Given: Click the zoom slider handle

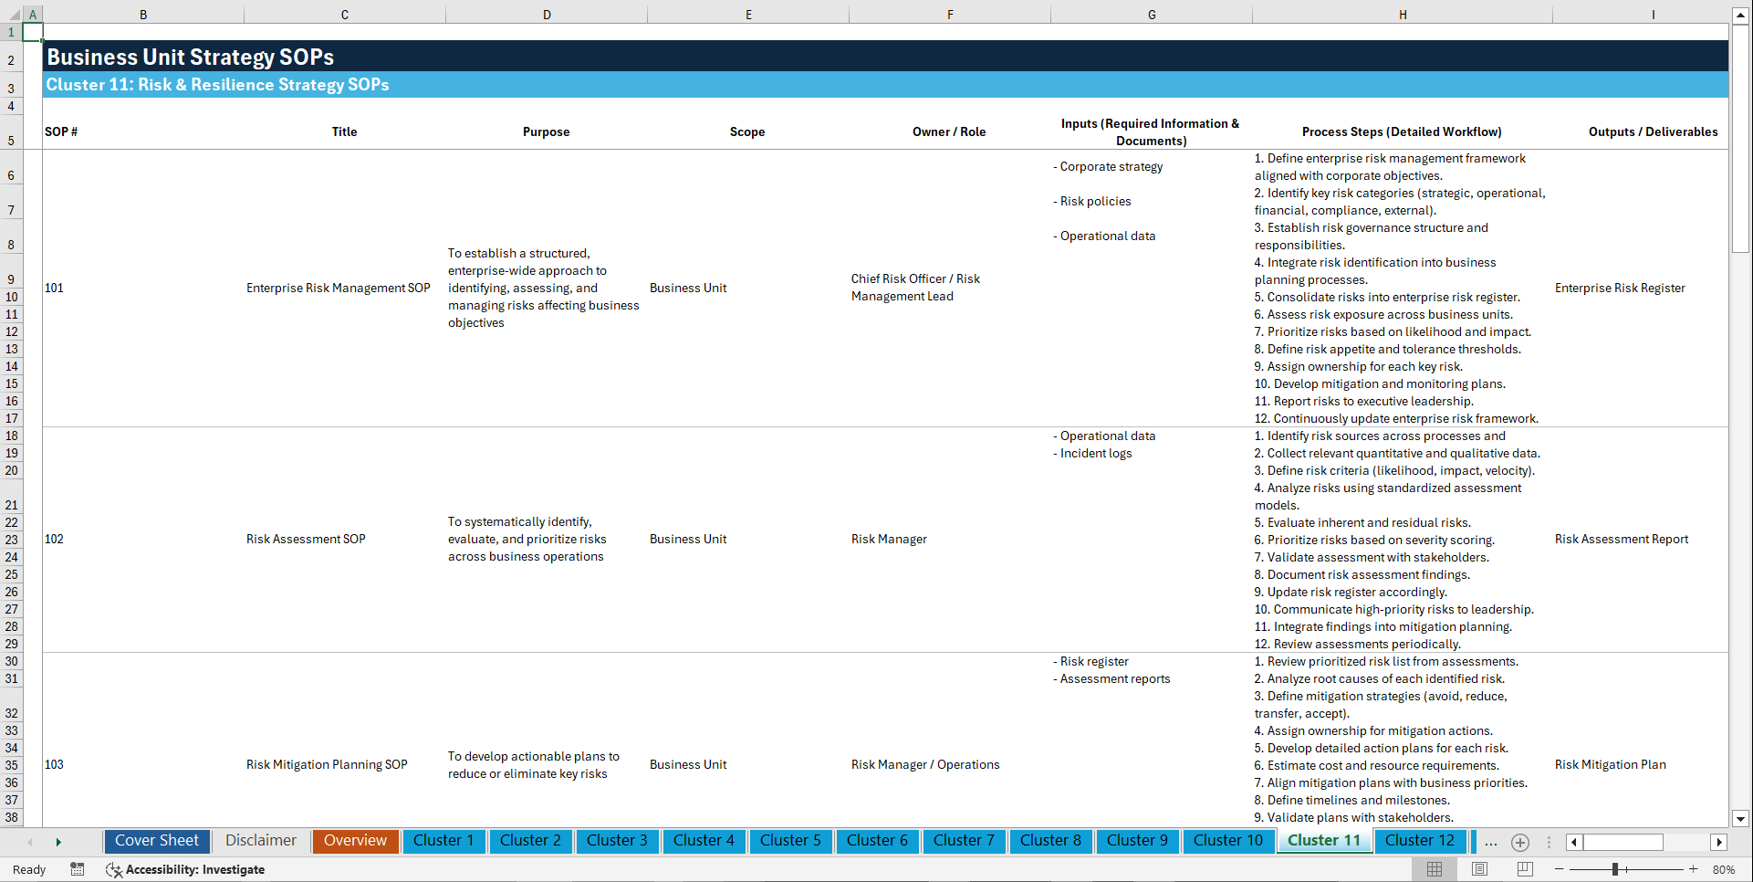Looking at the screenshot, I should (1614, 869).
